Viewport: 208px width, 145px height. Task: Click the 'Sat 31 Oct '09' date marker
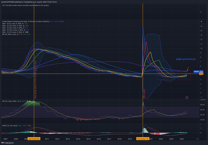click(34, 139)
